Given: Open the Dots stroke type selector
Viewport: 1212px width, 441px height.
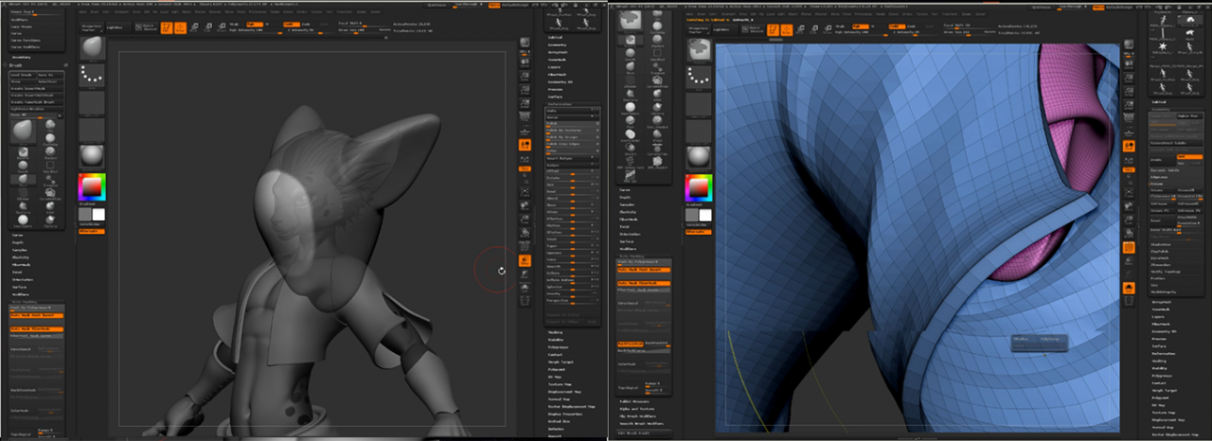Looking at the screenshot, I should click(x=92, y=75).
